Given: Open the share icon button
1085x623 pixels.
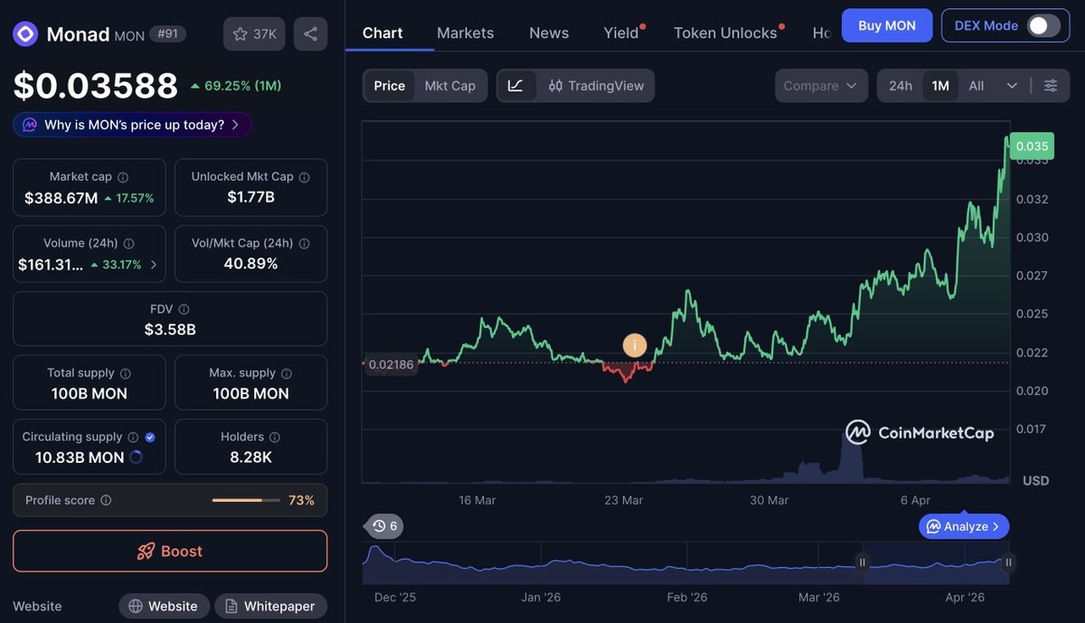Looking at the screenshot, I should coord(310,34).
